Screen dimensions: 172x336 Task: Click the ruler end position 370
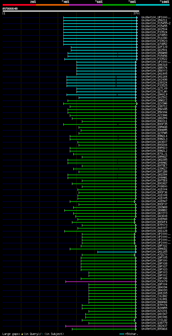coord(136,13)
